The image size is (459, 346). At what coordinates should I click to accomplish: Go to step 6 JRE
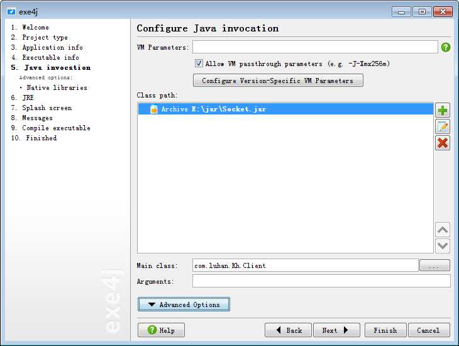(22, 98)
